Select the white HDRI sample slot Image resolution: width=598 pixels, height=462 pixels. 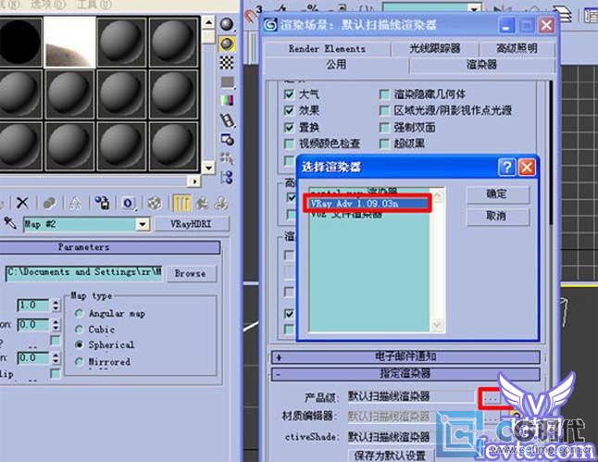pyautogui.click(x=69, y=42)
